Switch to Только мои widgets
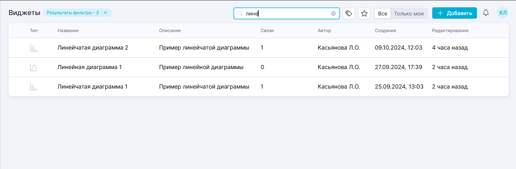 [409, 13]
